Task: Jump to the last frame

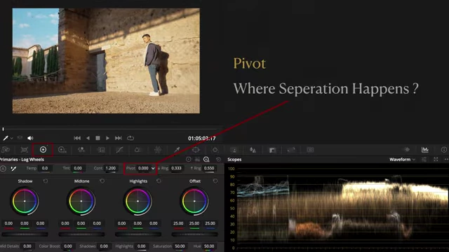Action: [119, 138]
